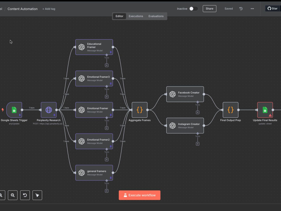Switch to the Evaluations tab
This screenshot has height=211, width=281.
point(156,16)
